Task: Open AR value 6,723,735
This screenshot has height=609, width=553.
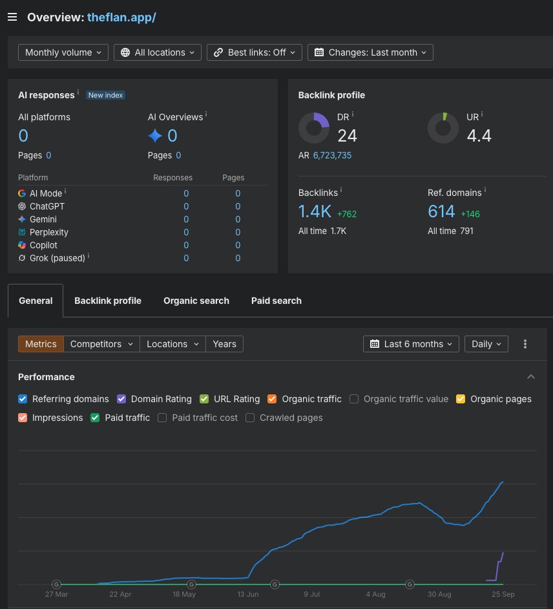Action: 332,155
